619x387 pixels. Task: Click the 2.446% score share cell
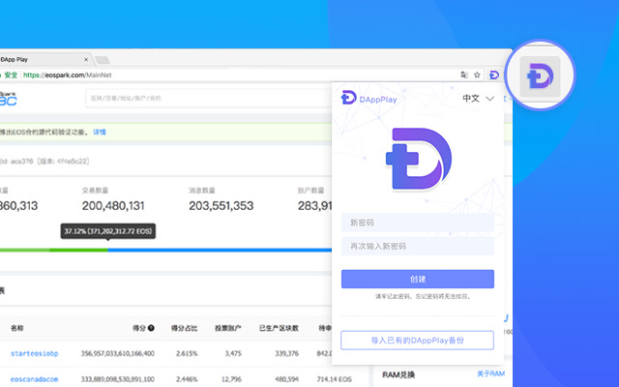(187, 379)
